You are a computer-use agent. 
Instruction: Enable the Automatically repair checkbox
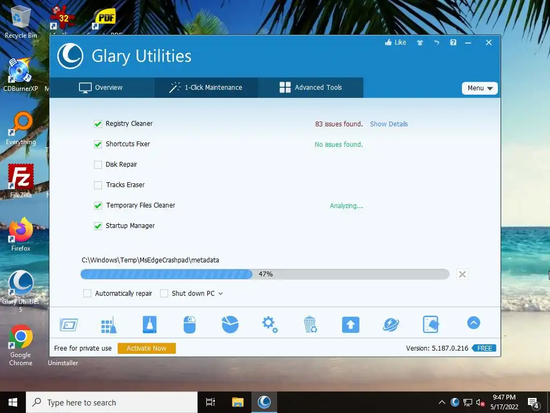point(87,293)
